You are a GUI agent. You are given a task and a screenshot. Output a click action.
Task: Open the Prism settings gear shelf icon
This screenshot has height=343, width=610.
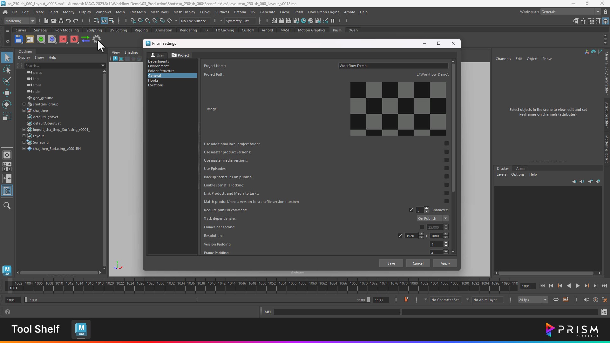(97, 39)
